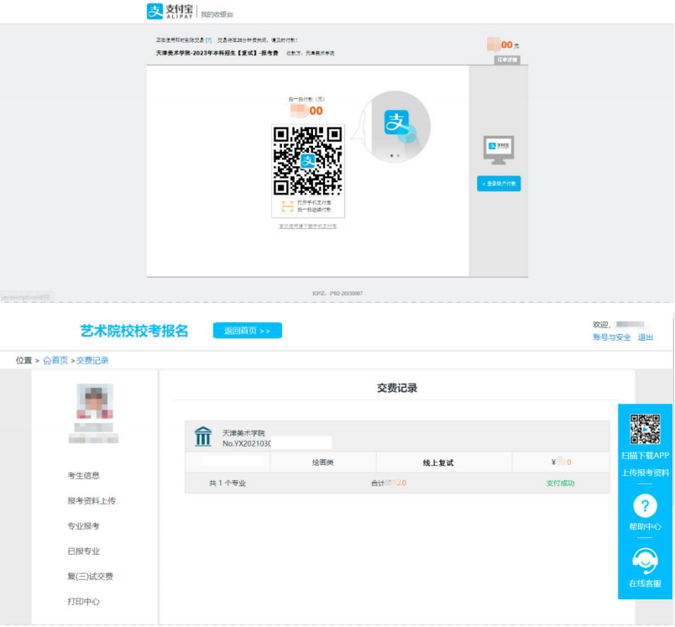
Task: Click the 返回首页 >> button
Action: pos(248,331)
